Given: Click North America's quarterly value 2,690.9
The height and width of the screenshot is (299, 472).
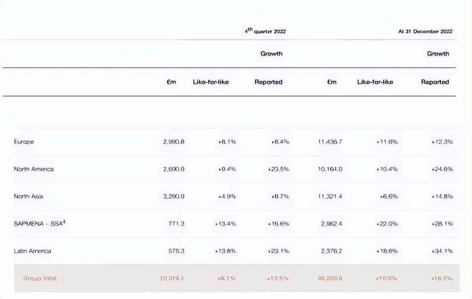Looking at the screenshot, I should point(174,169).
